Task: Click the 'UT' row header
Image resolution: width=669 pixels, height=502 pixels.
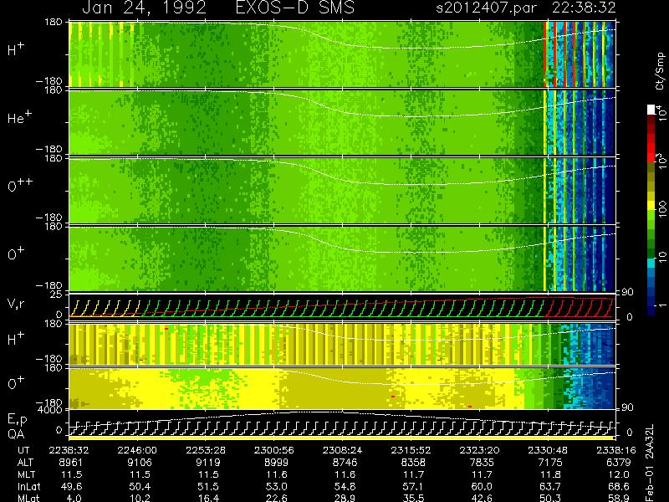Action: [x=23, y=450]
